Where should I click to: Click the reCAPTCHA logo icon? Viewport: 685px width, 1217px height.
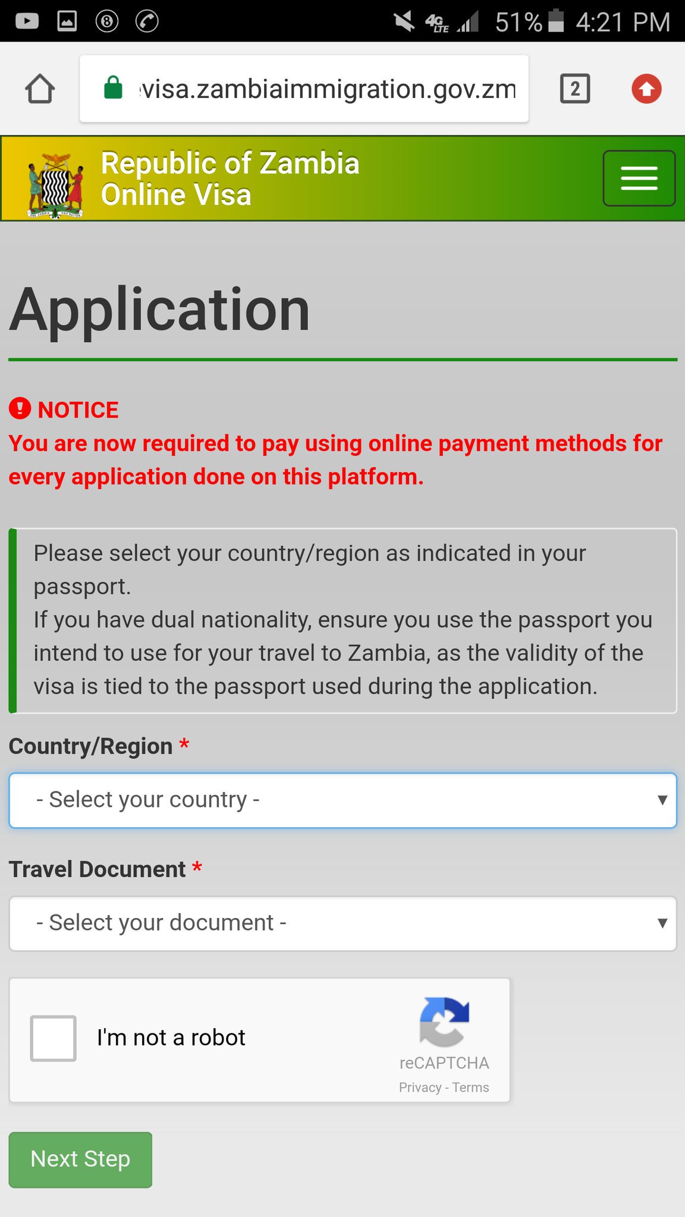(x=444, y=1021)
